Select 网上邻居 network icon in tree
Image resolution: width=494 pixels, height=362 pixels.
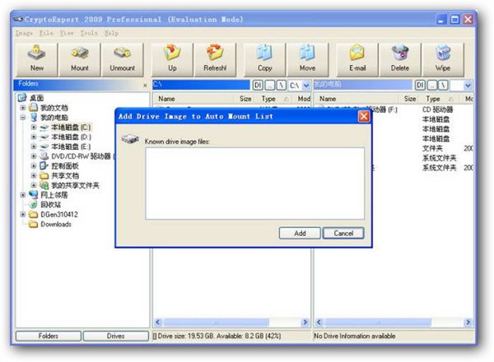click(34, 195)
